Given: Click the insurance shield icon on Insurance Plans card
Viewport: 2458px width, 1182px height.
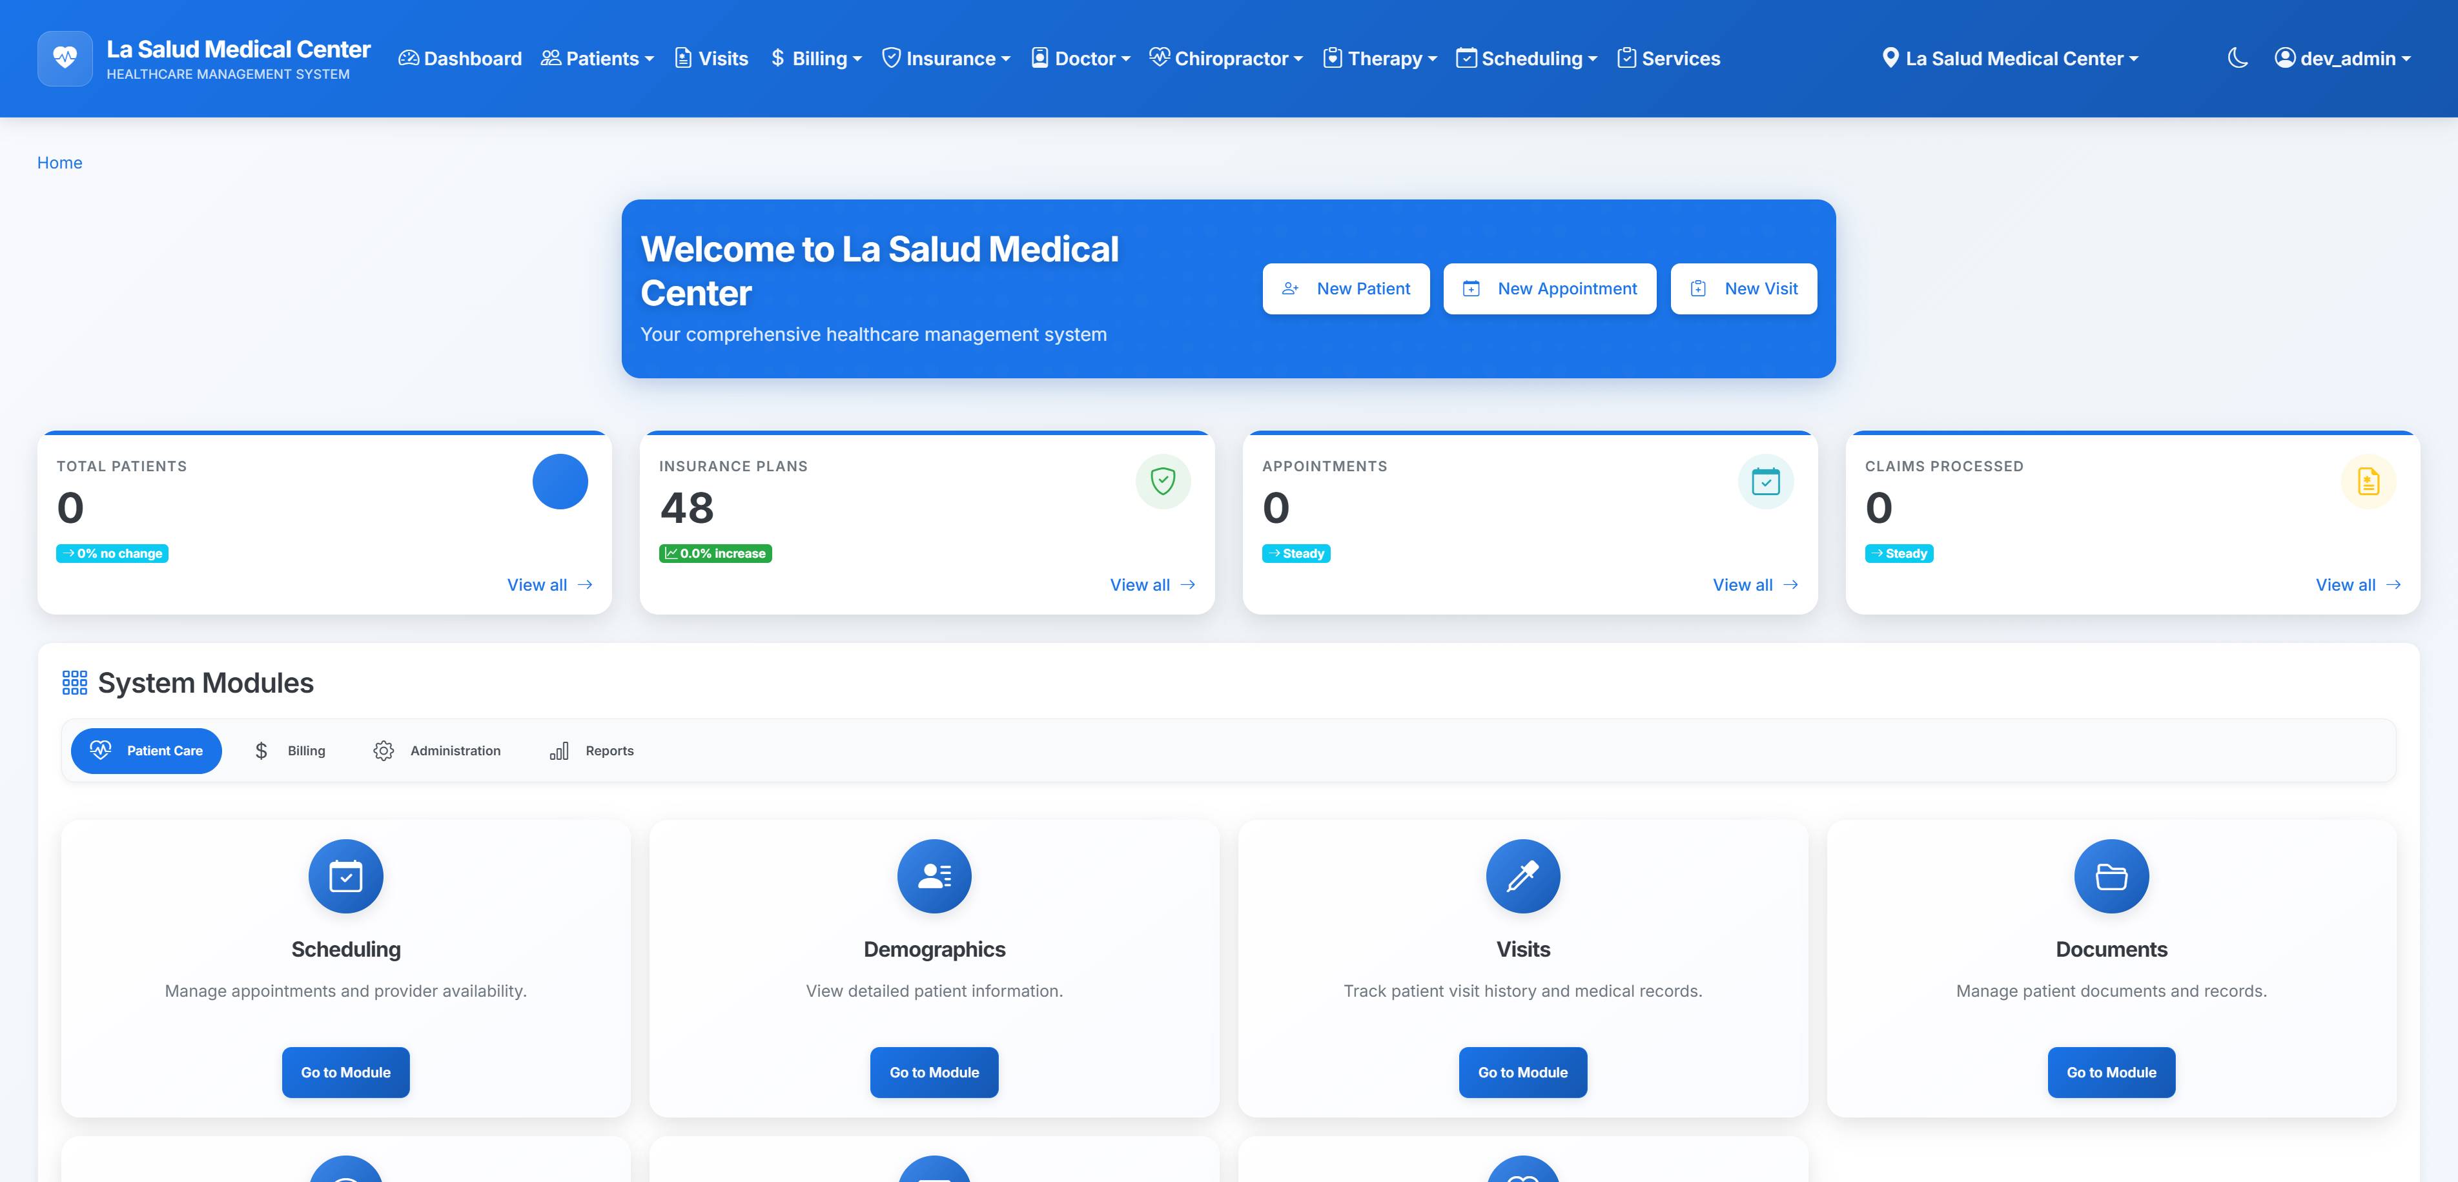Looking at the screenshot, I should click(x=1162, y=482).
